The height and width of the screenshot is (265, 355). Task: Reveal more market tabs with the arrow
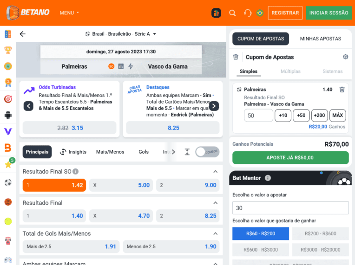coord(173,152)
